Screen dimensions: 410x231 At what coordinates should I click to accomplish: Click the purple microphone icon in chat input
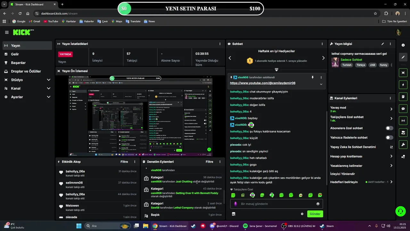(x=235, y=204)
